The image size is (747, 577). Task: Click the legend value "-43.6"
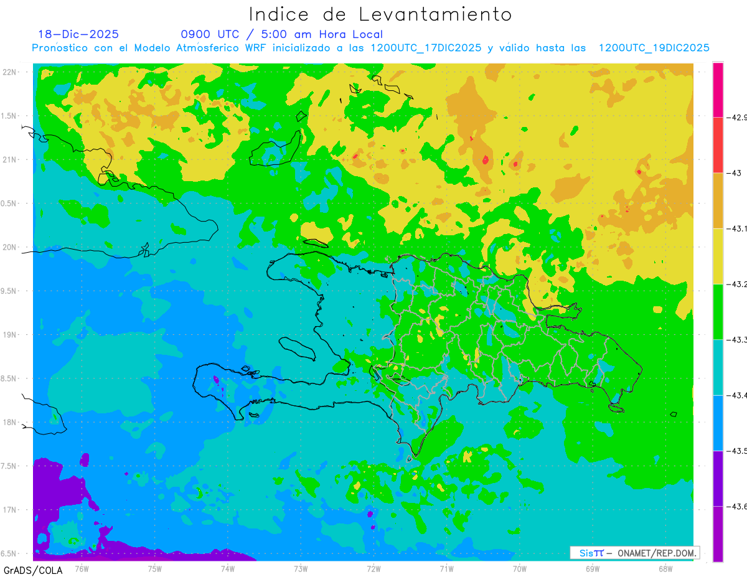point(738,506)
